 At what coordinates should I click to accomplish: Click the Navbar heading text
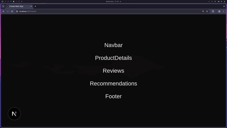[x=113, y=45]
